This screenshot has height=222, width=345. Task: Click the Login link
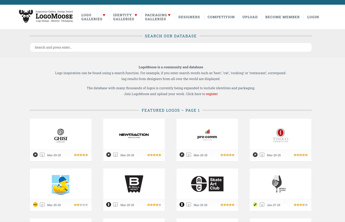(313, 17)
